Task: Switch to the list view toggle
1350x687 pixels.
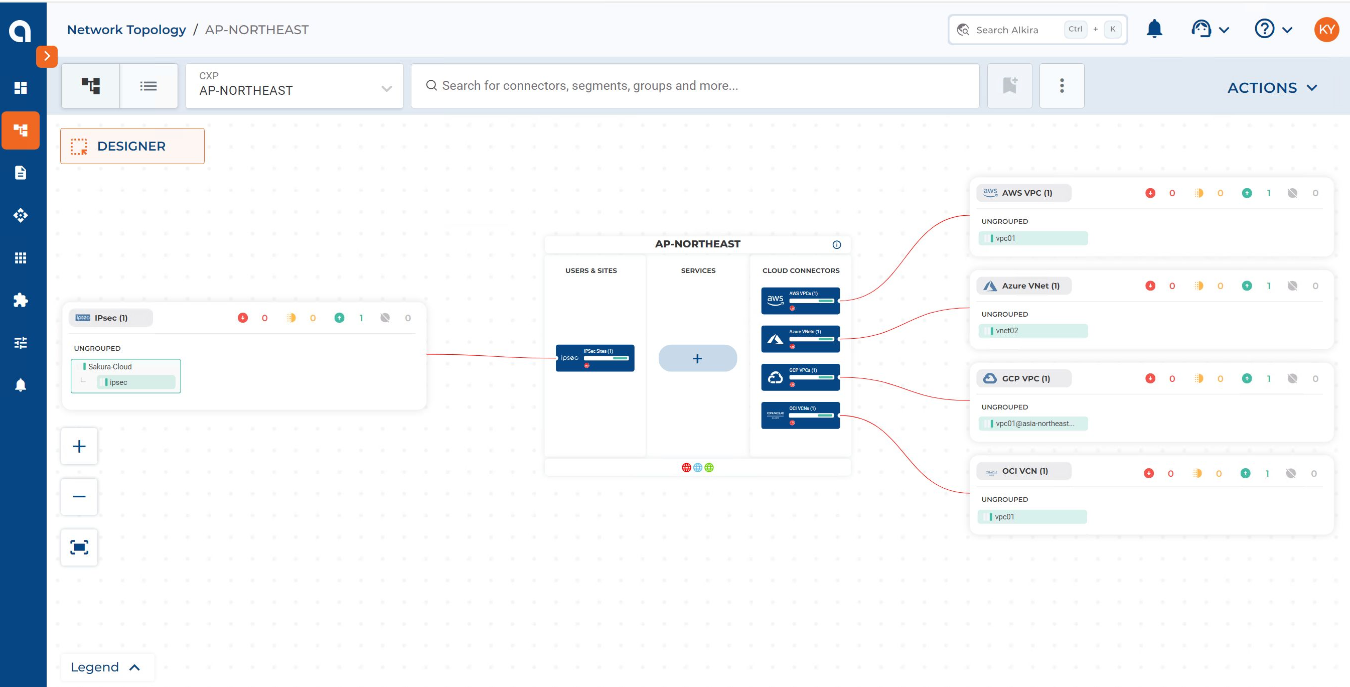Action: pos(148,85)
